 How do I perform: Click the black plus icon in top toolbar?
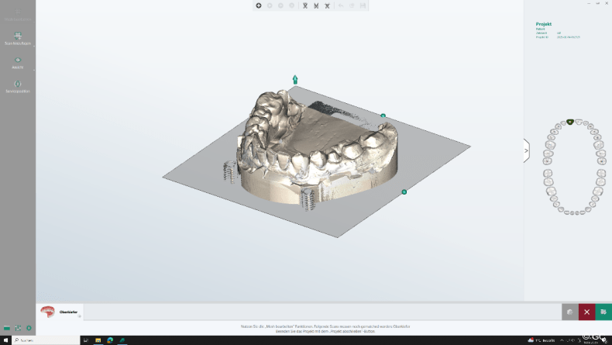(x=259, y=5)
